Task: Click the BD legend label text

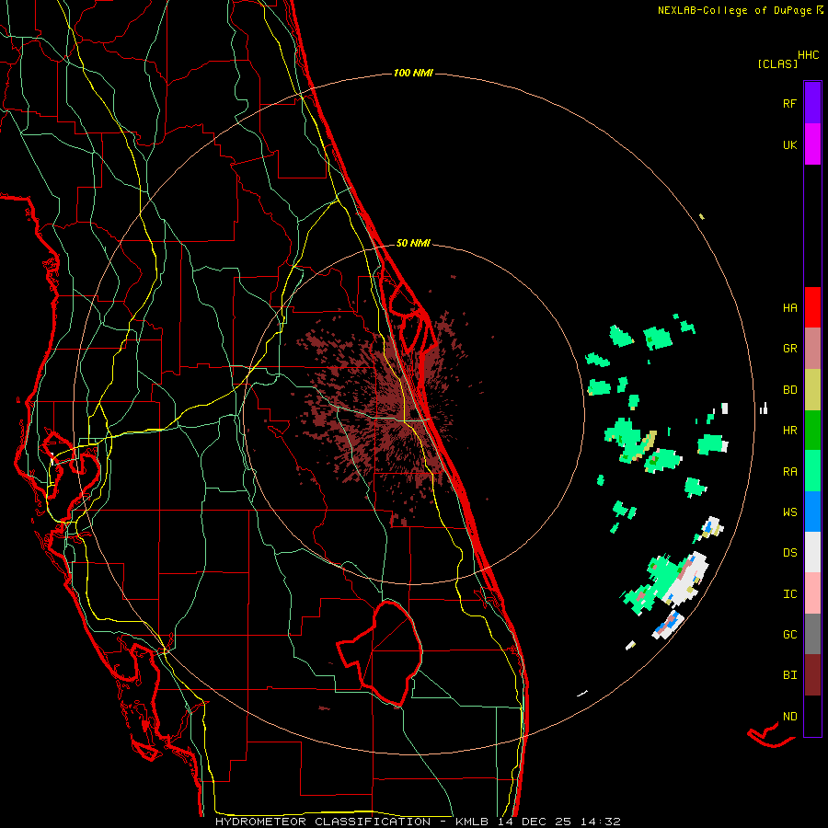Action: click(x=789, y=390)
